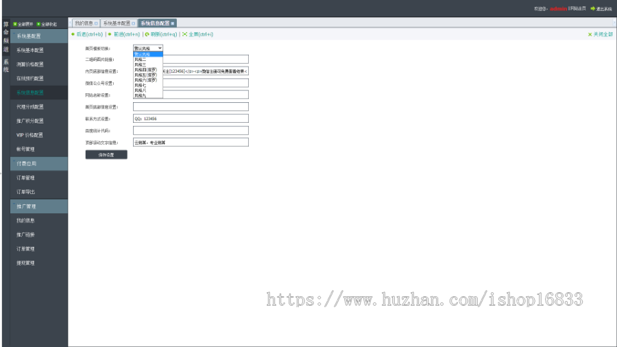Screen dimensions: 617x347
Task: Select 风格八 in the dropdown list
Action: pos(148,90)
